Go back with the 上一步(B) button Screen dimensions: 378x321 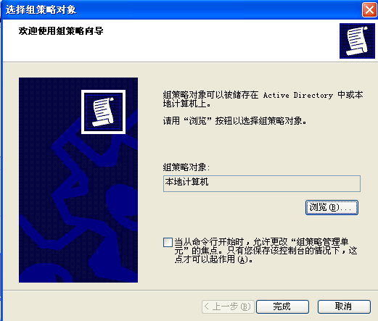[228, 307]
